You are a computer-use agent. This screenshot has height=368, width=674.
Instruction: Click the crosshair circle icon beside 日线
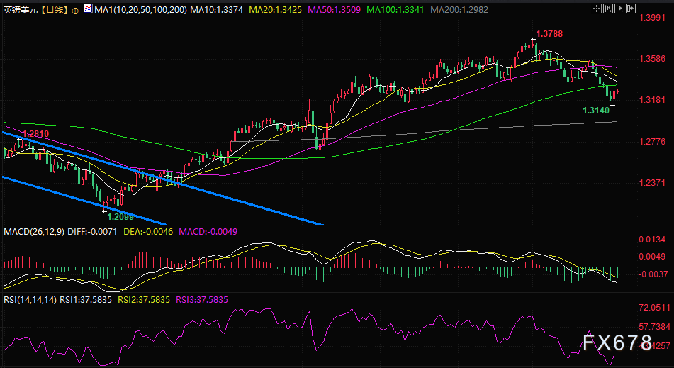coord(76,11)
